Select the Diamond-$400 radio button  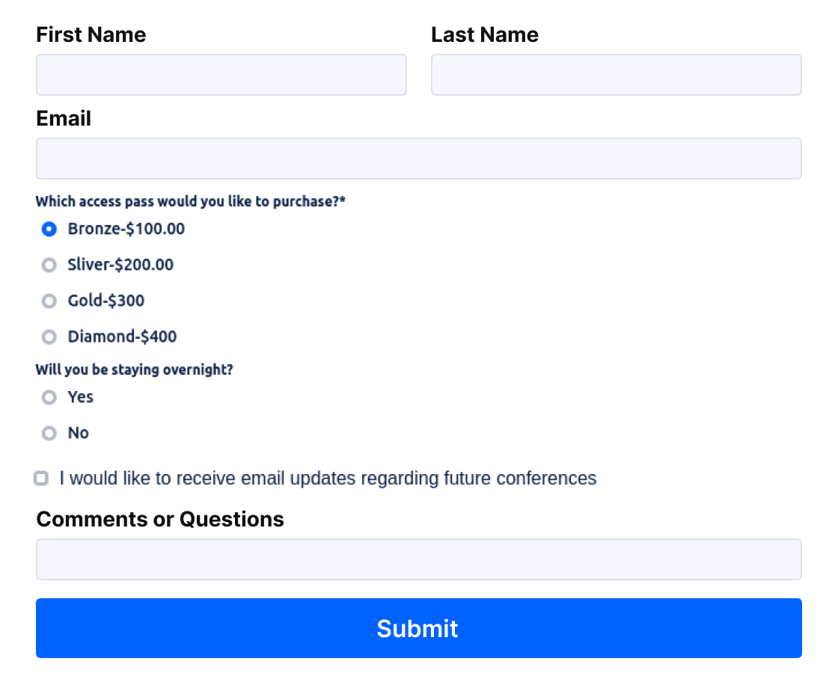coord(49,337)
